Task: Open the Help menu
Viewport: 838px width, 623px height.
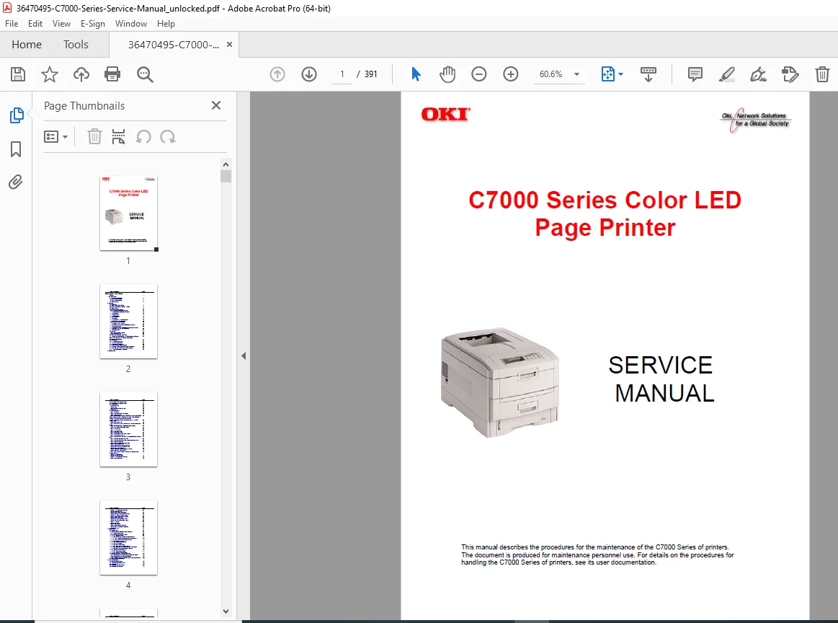Action: [166, 24]
